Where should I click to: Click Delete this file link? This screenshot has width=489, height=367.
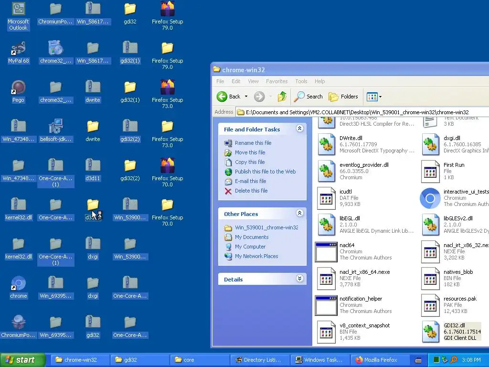point(251,191)
